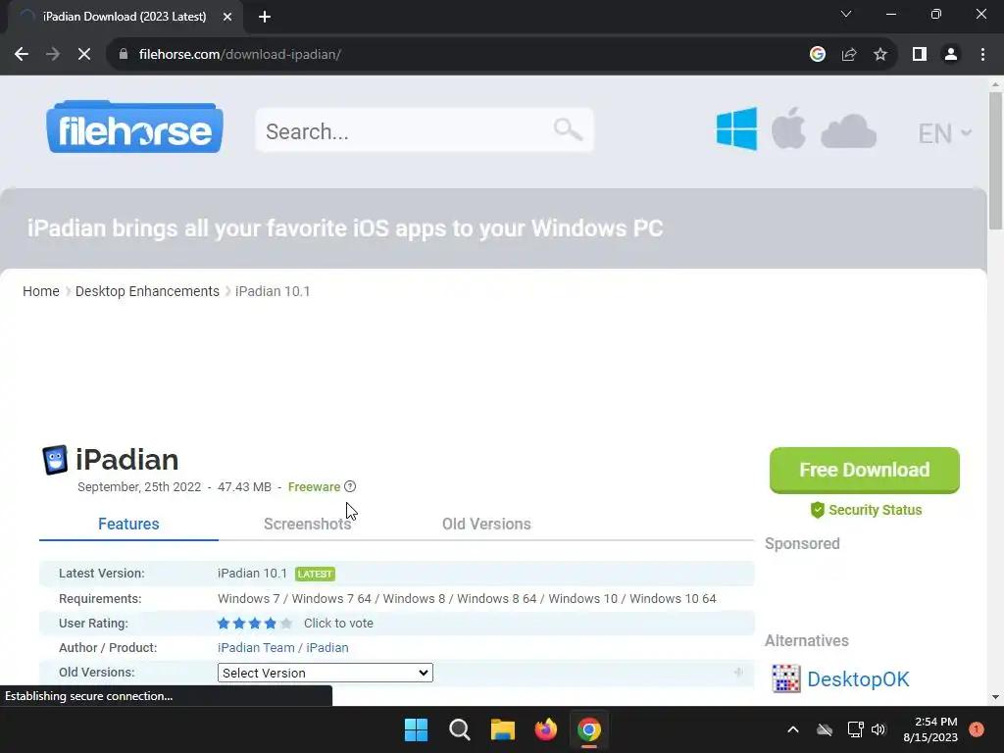Open the notification badge
This screenshot has width=1004, height=753.
coord(977,729)
